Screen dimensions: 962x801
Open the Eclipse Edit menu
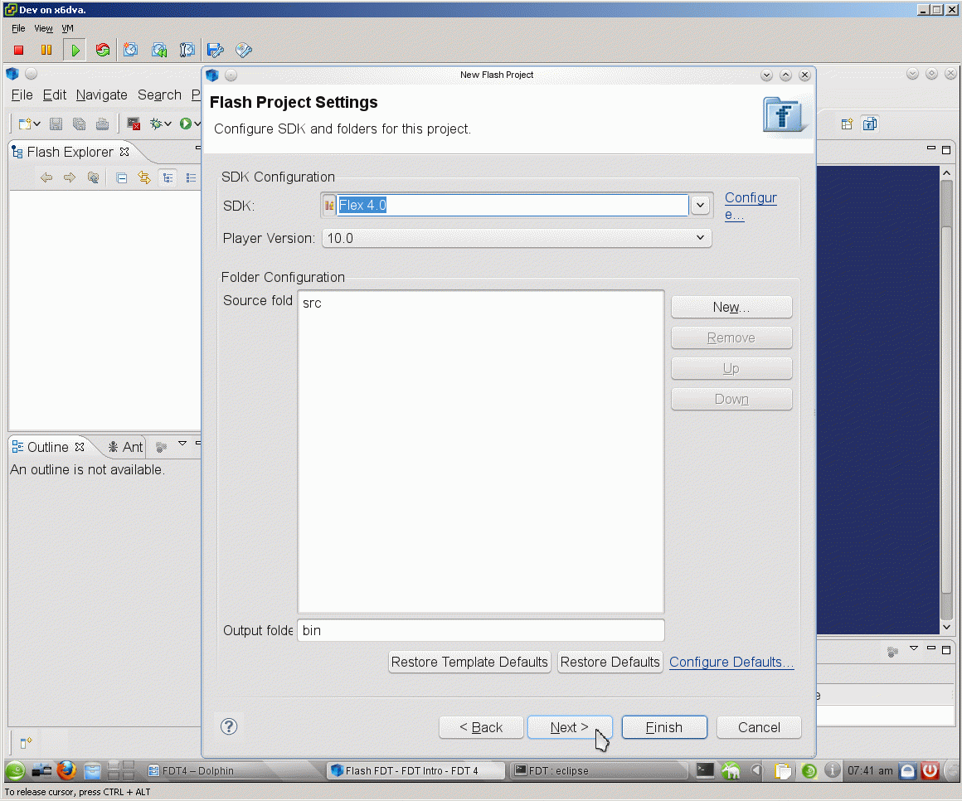click(x=55, y=95)
